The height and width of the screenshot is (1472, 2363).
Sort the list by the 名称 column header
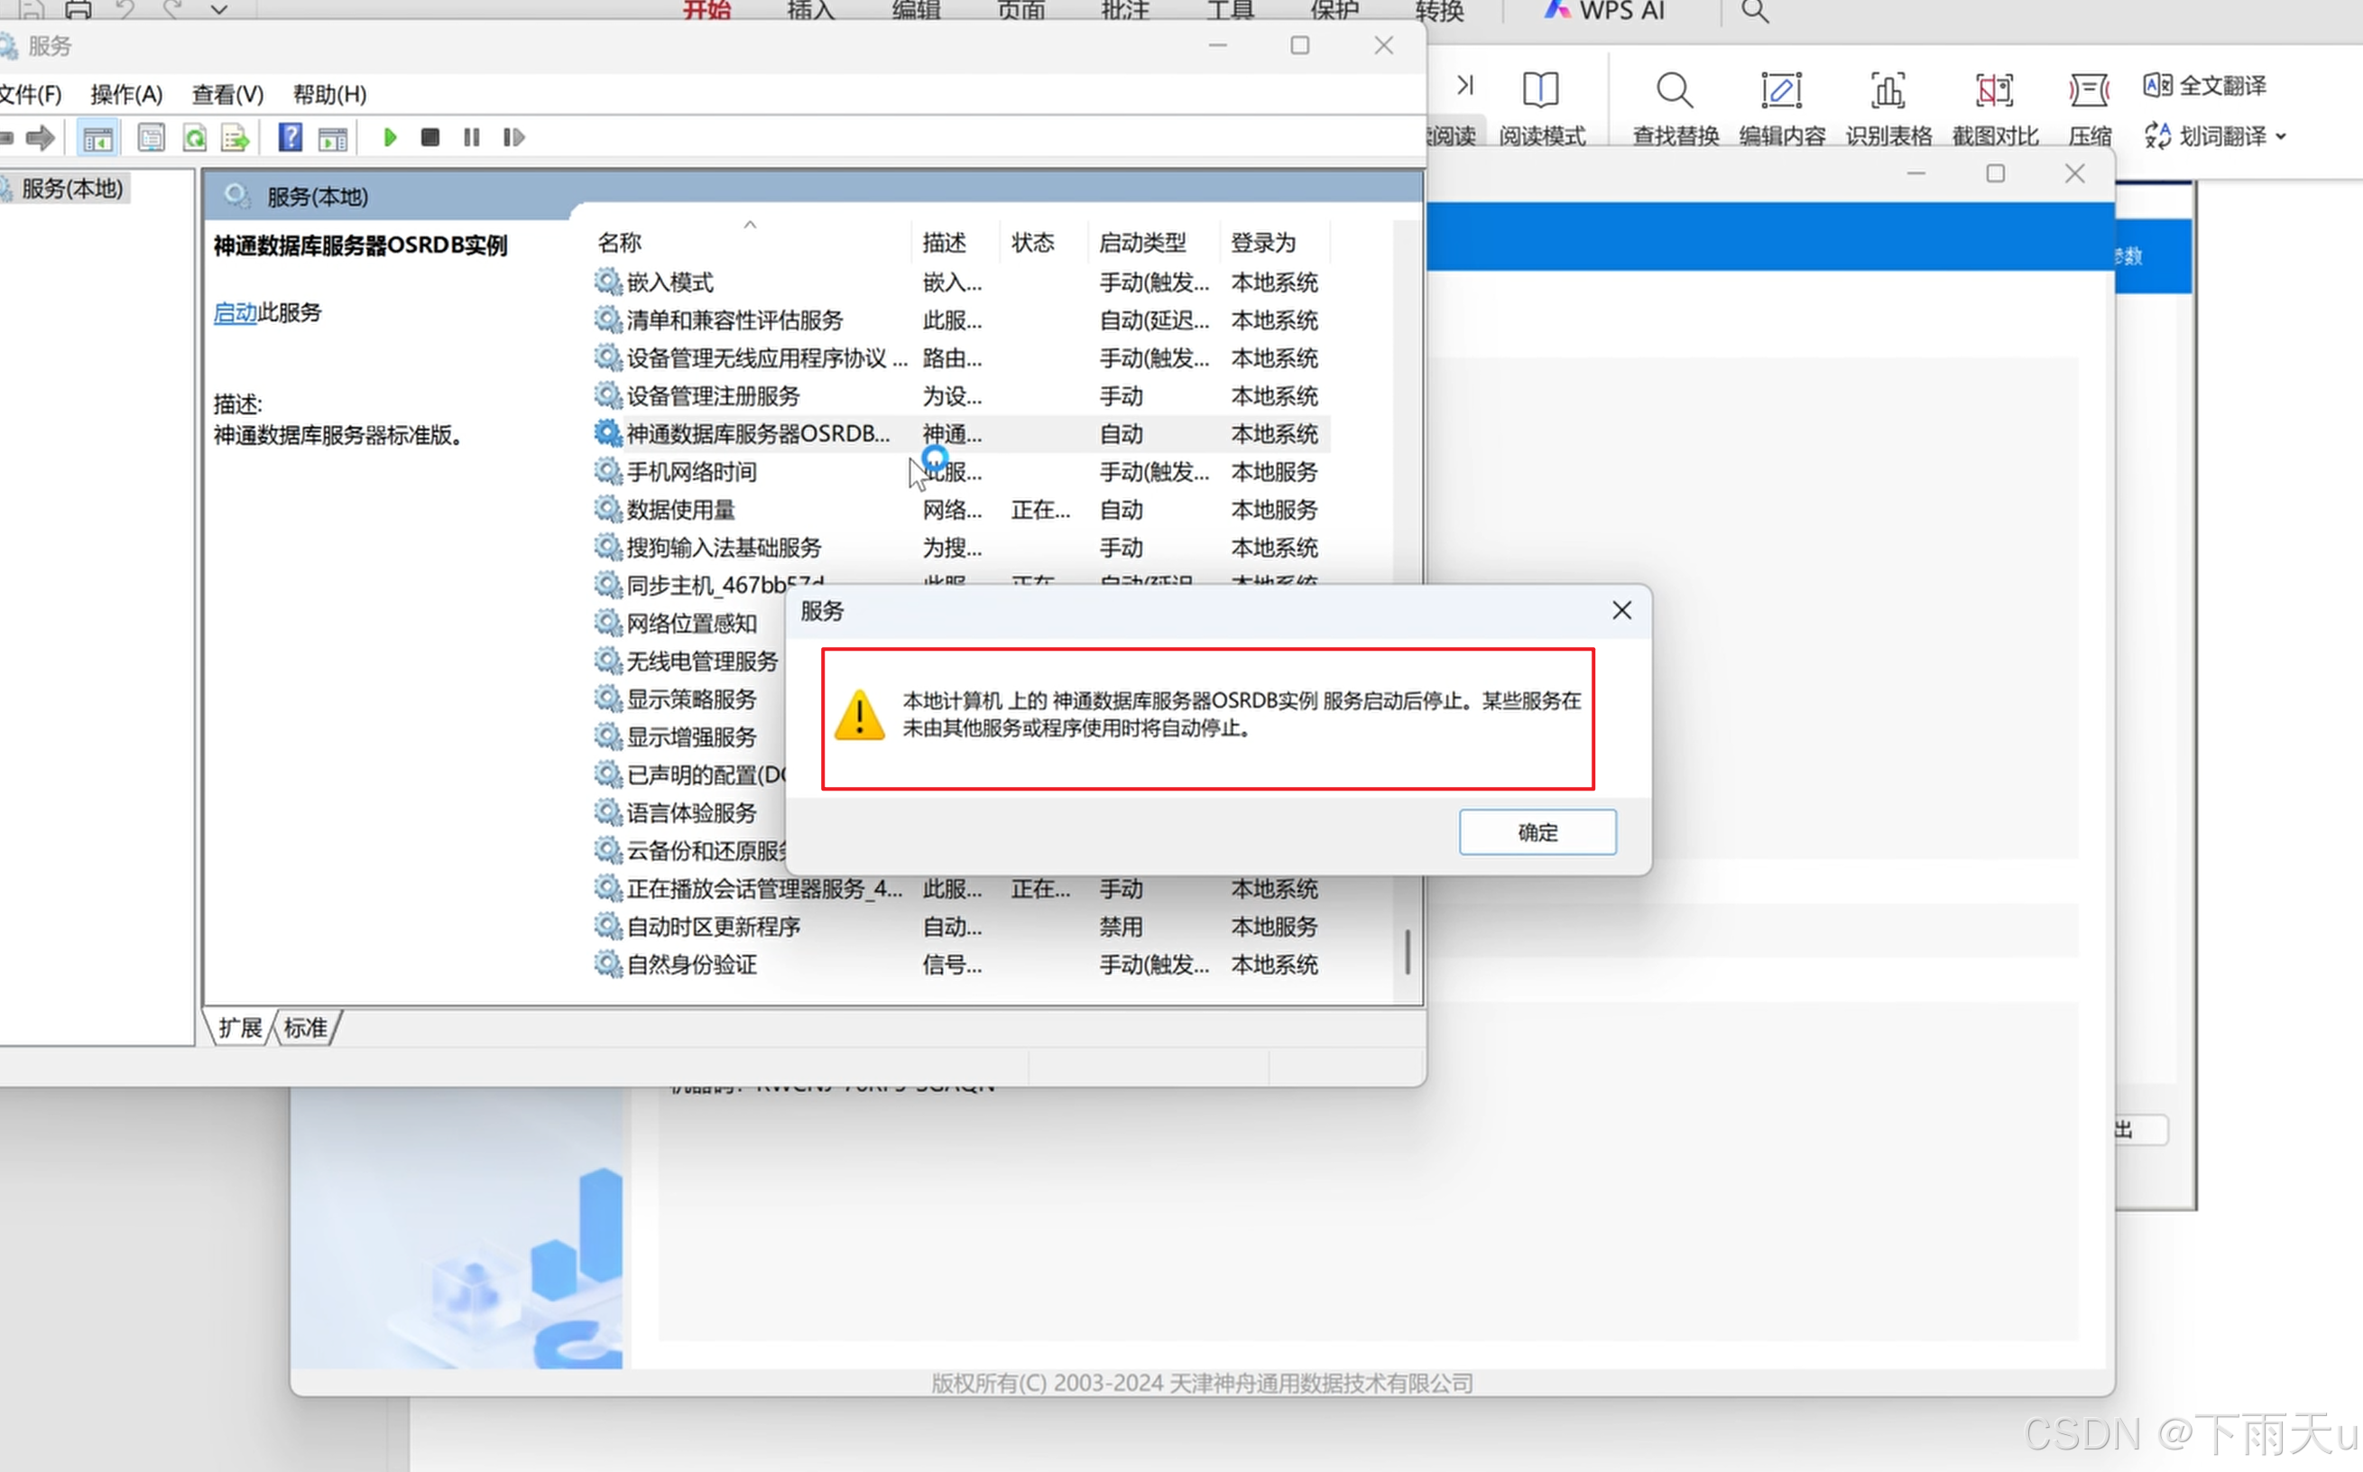tap(620, 243)
